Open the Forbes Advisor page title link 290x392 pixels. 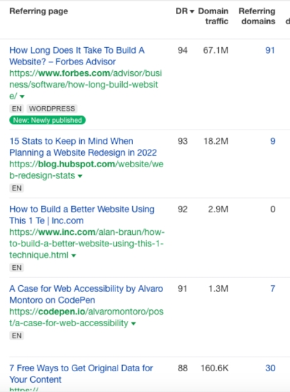tap(77, 56)
